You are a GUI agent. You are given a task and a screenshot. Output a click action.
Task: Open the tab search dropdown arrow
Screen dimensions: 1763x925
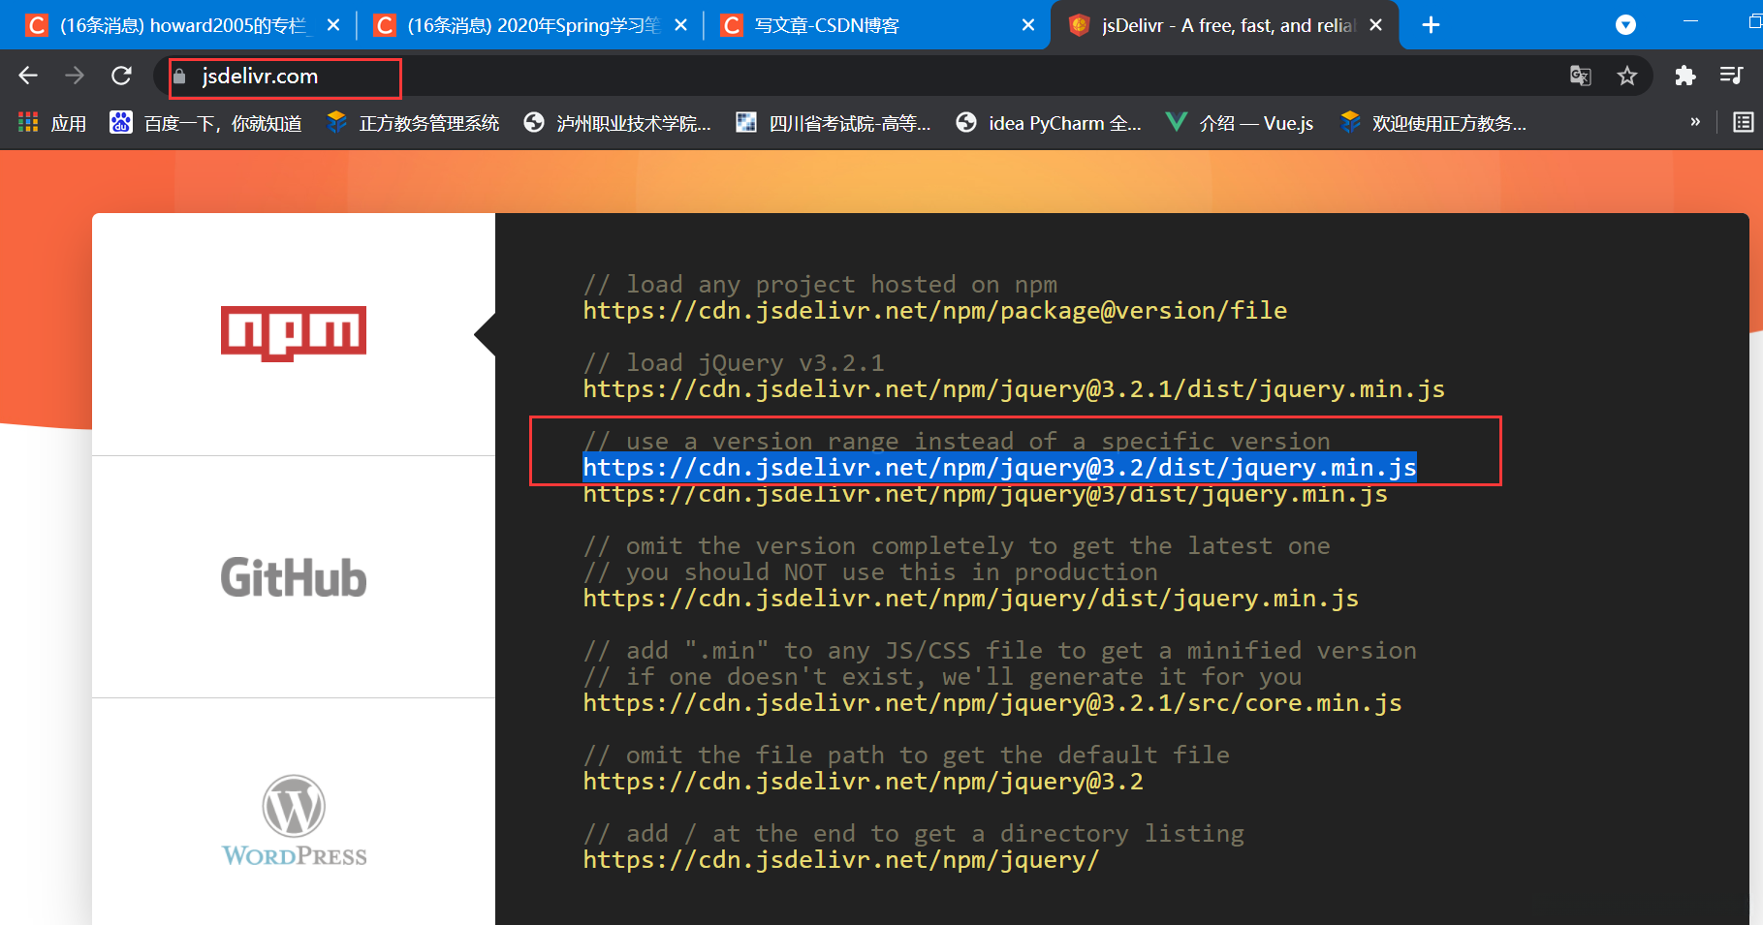click(x=1626, y=25)
